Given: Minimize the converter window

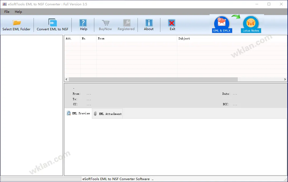Looking at the screenshot, I should click(x=257, y=4).
